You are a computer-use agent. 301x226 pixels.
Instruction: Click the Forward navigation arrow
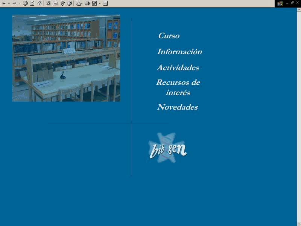pyautogui.click(x=14, y=3)
